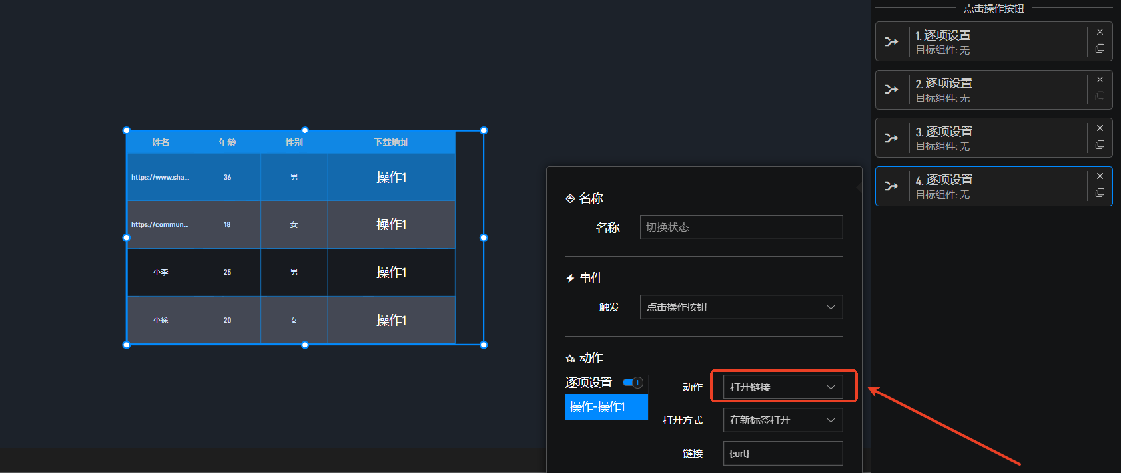Duplicate item 4 with the copy icon
The height and width of the screenshot is (473, 1121).
(1100, 193)
